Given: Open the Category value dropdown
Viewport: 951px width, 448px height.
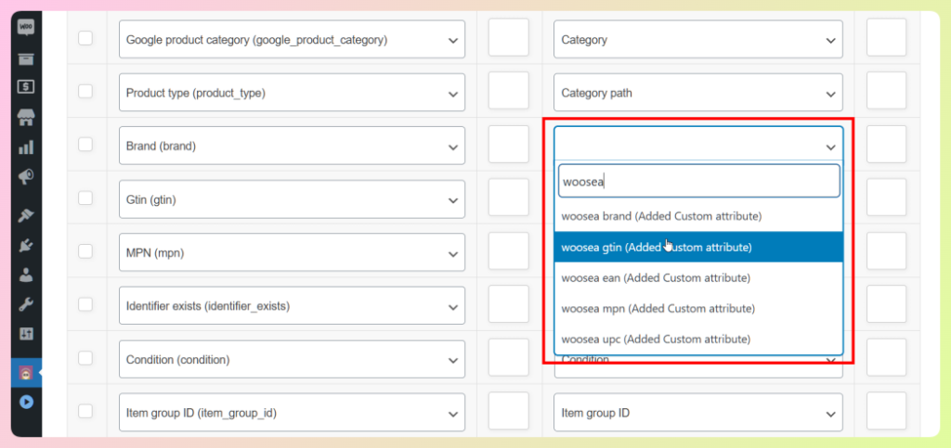Looking at the screenshot, I should pos(698,39).
